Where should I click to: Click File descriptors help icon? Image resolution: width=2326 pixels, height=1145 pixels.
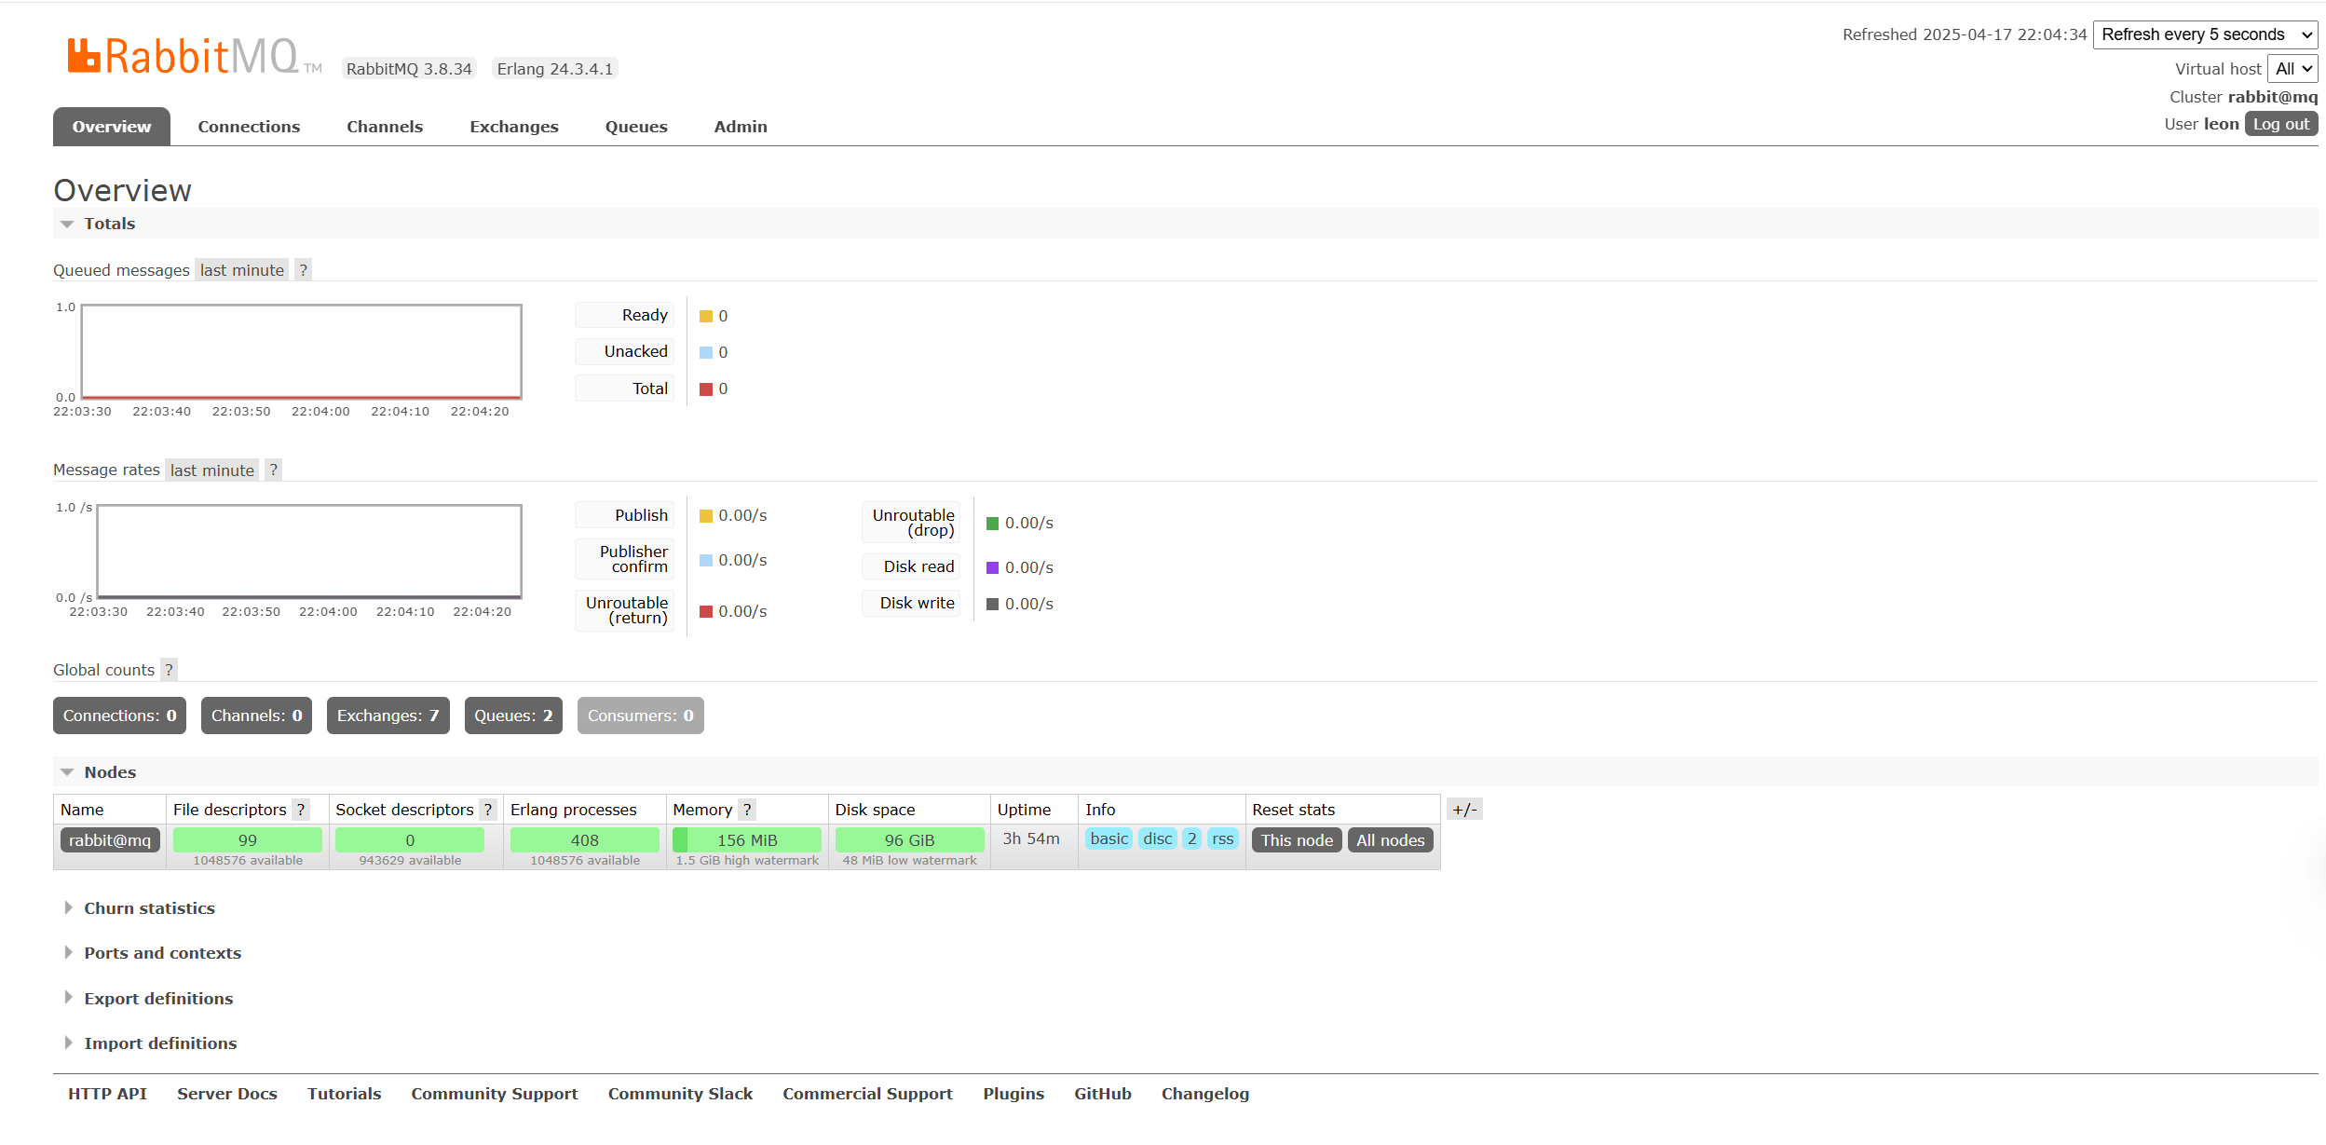[x=300, y=810]
